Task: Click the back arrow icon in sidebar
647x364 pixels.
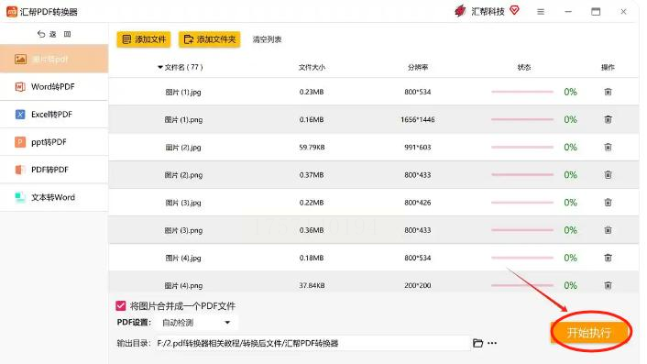Action: point(41,34)
